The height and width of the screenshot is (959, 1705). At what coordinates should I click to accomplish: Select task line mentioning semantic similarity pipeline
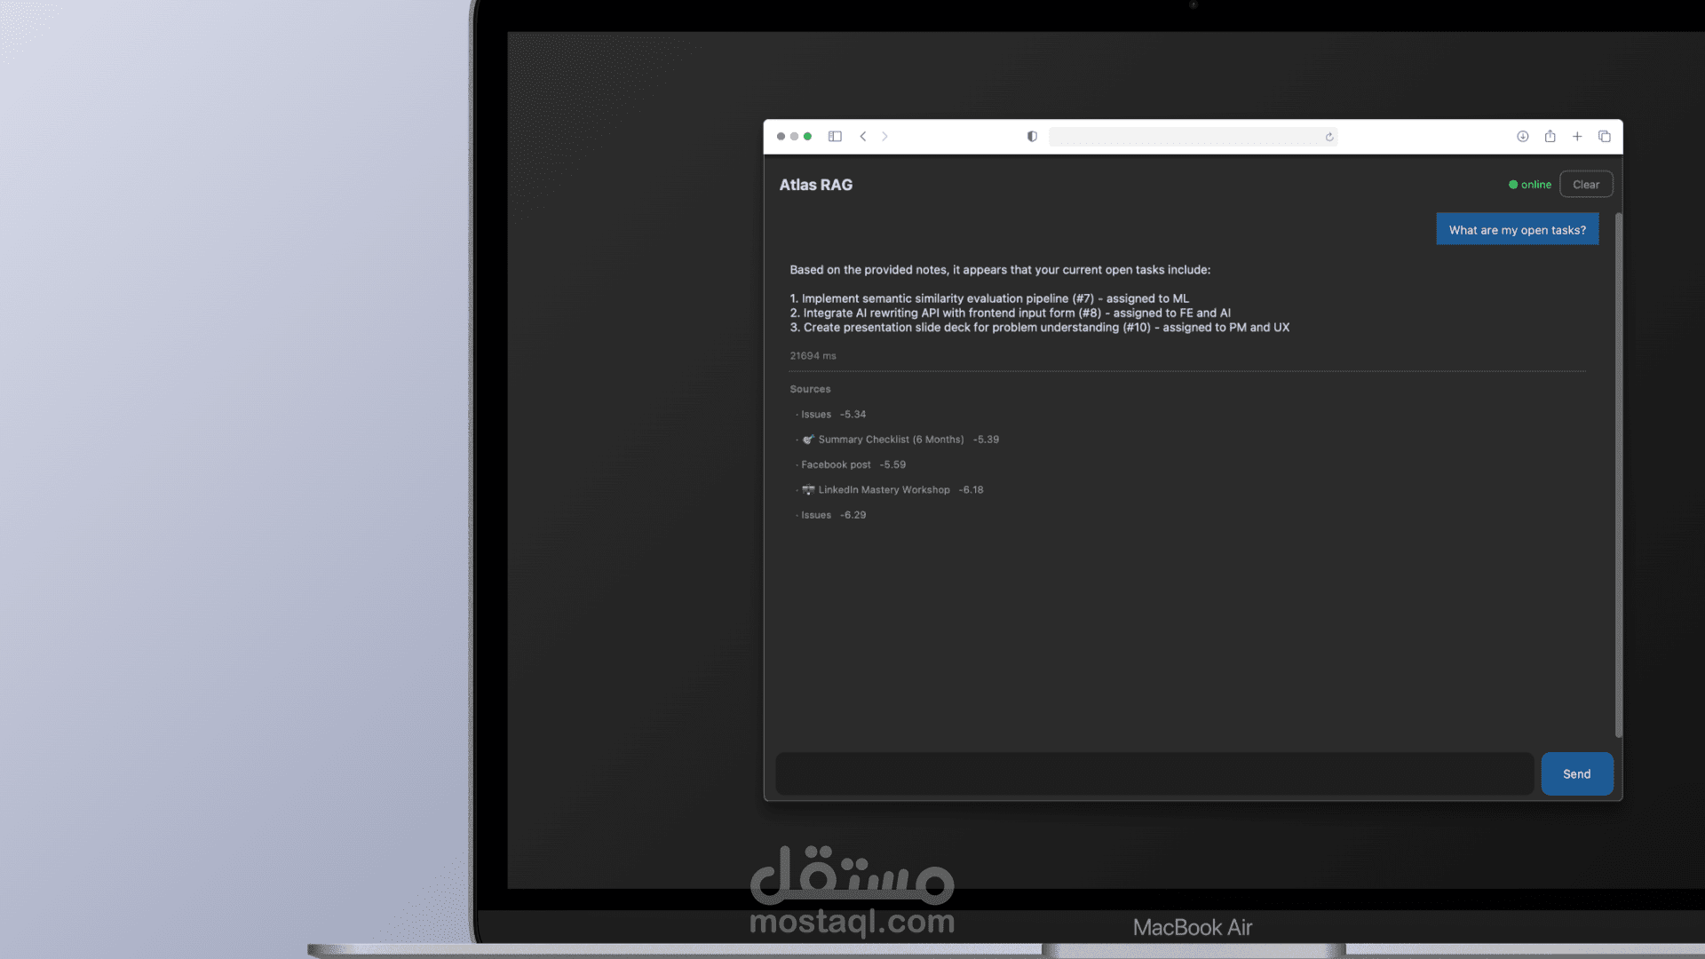988,298
